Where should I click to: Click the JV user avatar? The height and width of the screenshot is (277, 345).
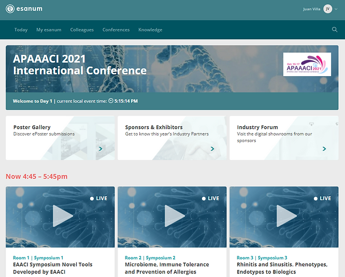pos(327,9)
